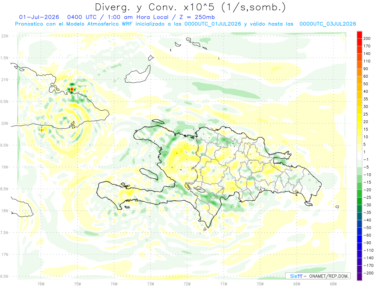The image size is (374, 288).
Task: Click the '-15' colorbar label
Action: coord(368,182)
